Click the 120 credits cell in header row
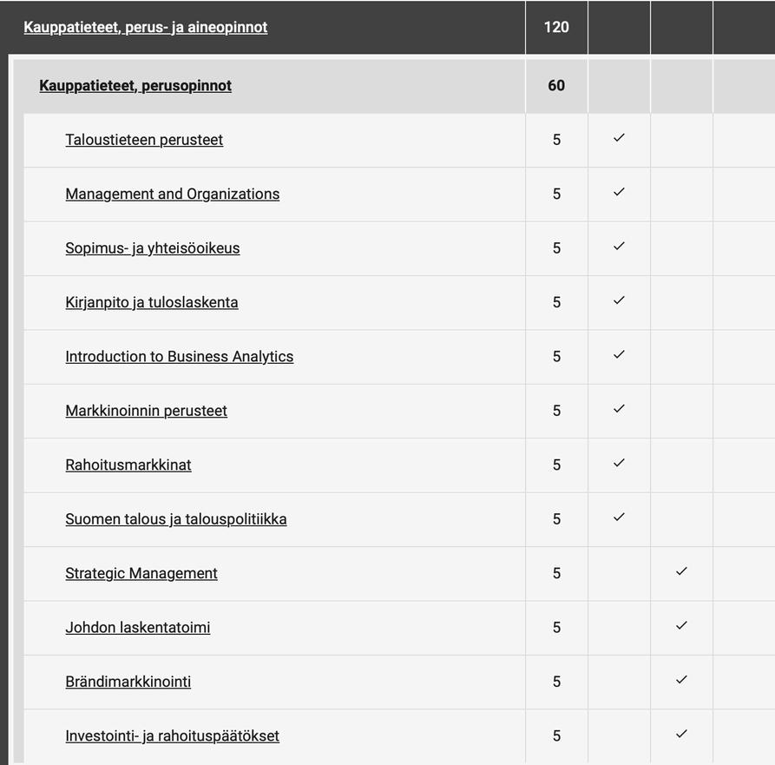 [556, 28]
